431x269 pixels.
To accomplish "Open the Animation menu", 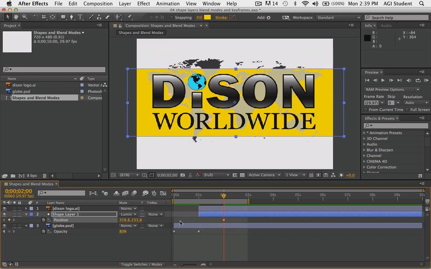I will coord(168,4).
